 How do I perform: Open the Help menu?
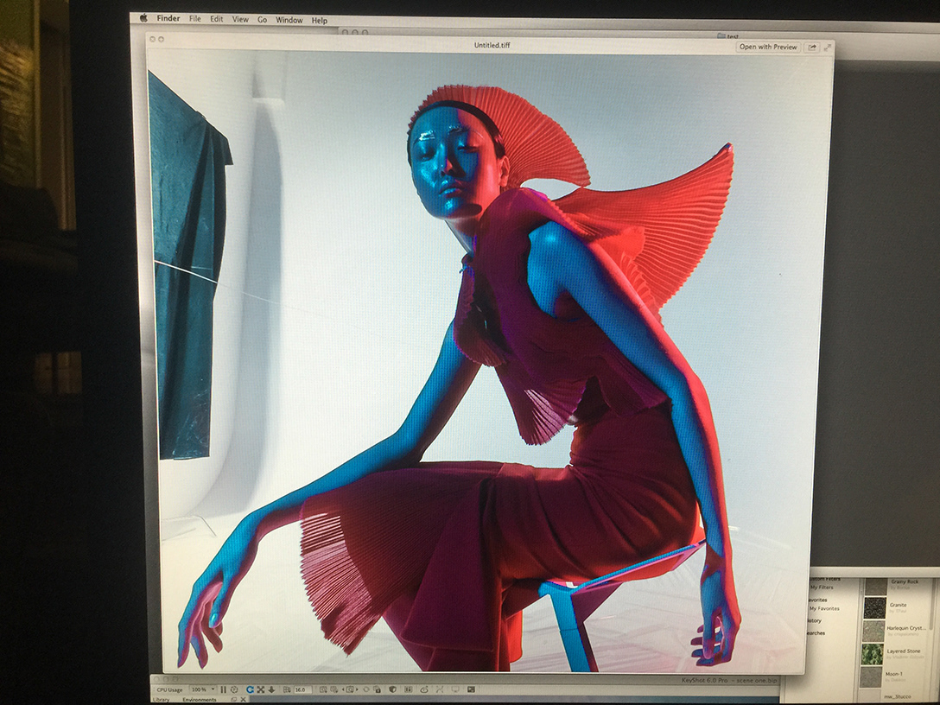pyautogui.click(x=320, y=21)
